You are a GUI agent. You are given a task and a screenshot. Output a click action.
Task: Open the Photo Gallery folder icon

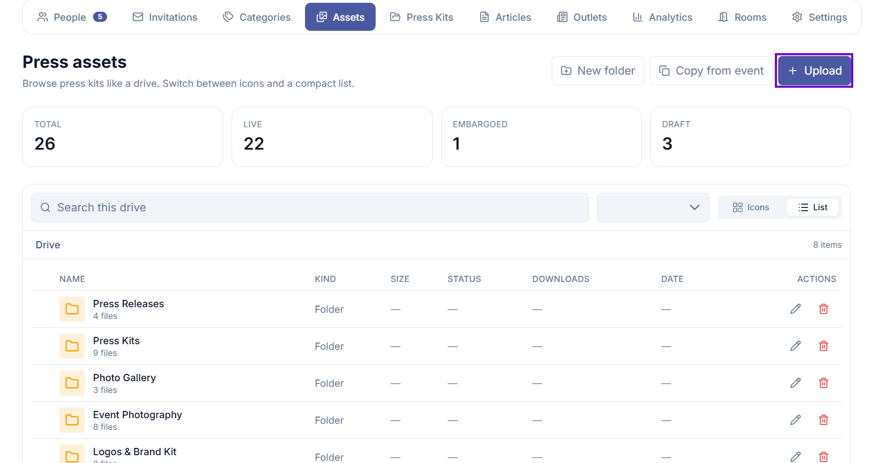click(x=72, y=383)
